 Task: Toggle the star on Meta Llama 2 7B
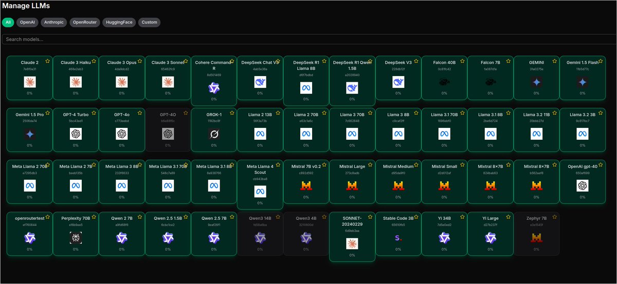(93, 164)
